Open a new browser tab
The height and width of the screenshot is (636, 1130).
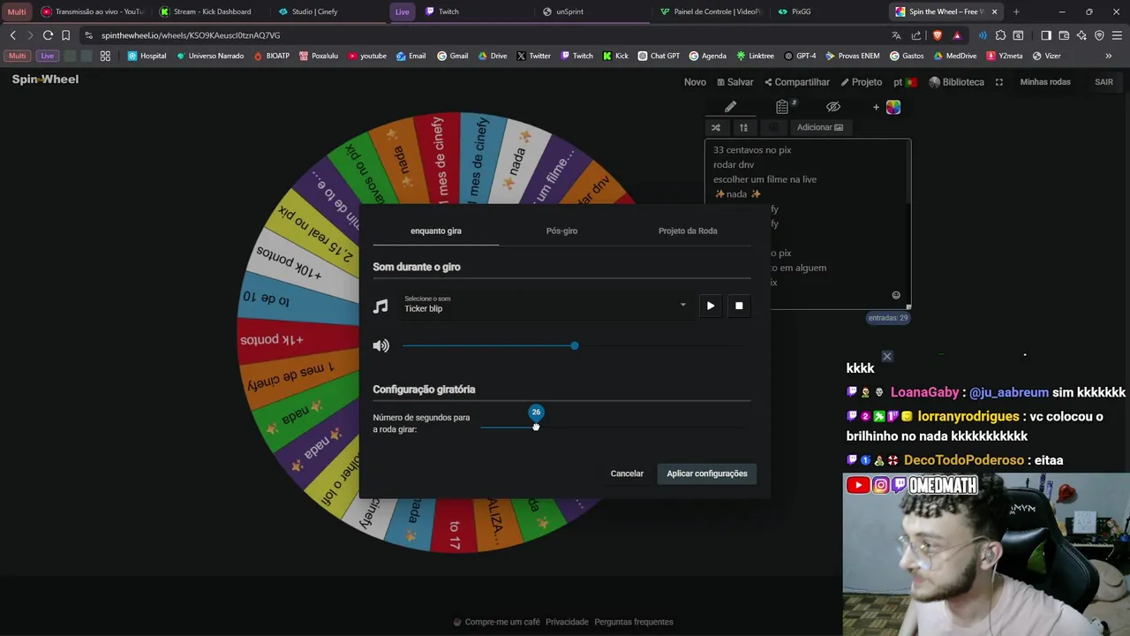tap(1016, 11)
